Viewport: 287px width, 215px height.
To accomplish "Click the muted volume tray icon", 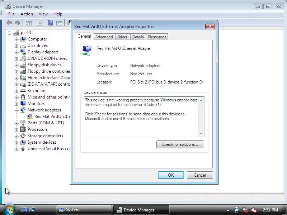I will (x=254, y=210).
